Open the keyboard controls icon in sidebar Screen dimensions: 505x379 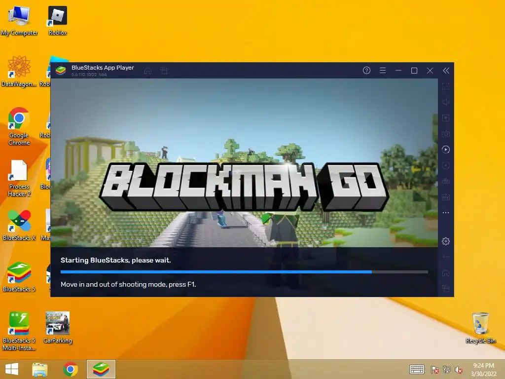(446, 134)
